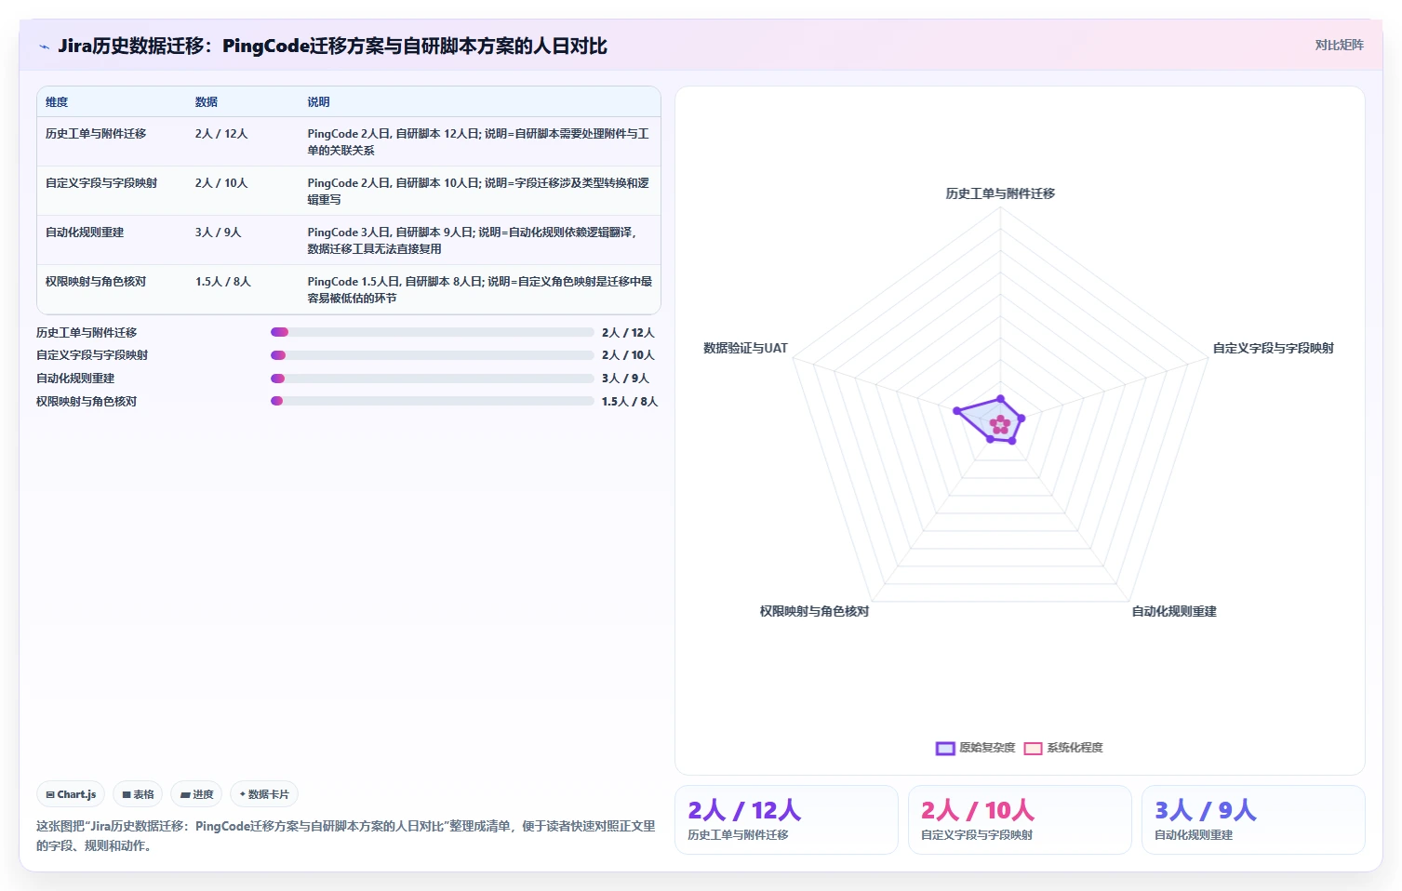Click the 自定义字段与字段映射 progress bar
1402x891 pixels.
(x=432, y=355)
